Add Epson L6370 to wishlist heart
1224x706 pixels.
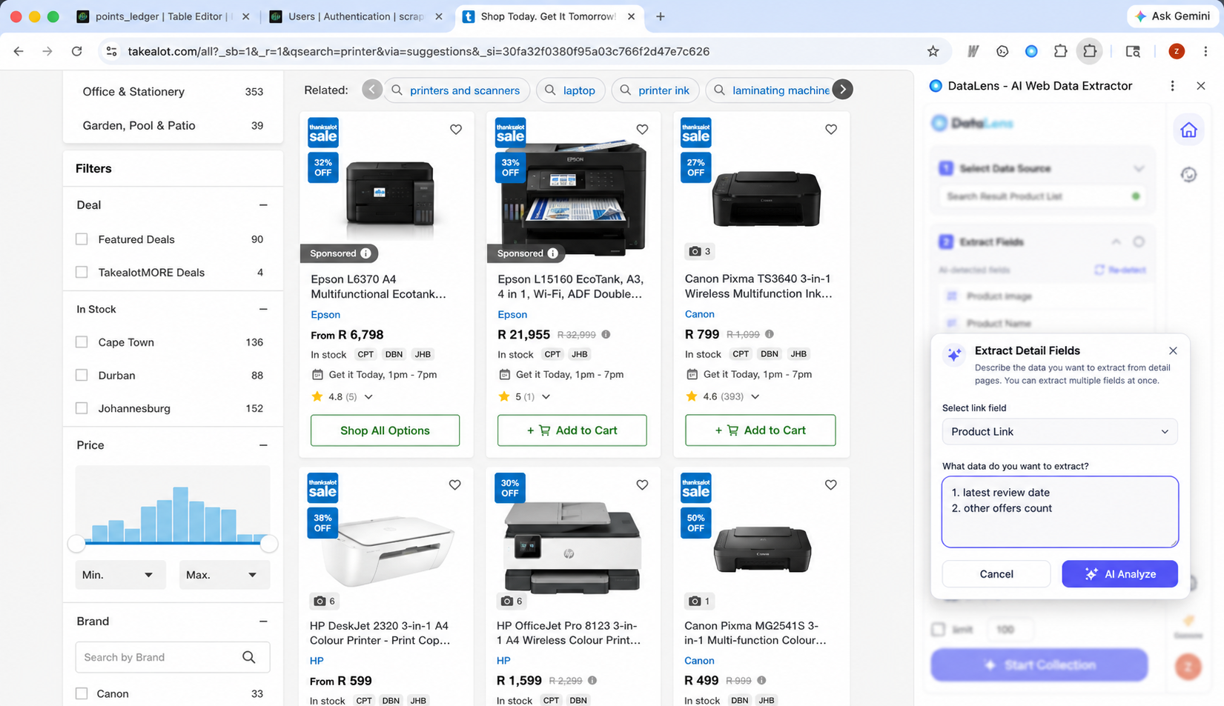(x=456, y=130)
